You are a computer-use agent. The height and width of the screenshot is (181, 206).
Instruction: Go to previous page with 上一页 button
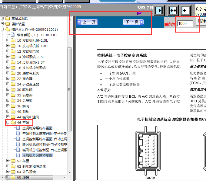coord(88,22)
